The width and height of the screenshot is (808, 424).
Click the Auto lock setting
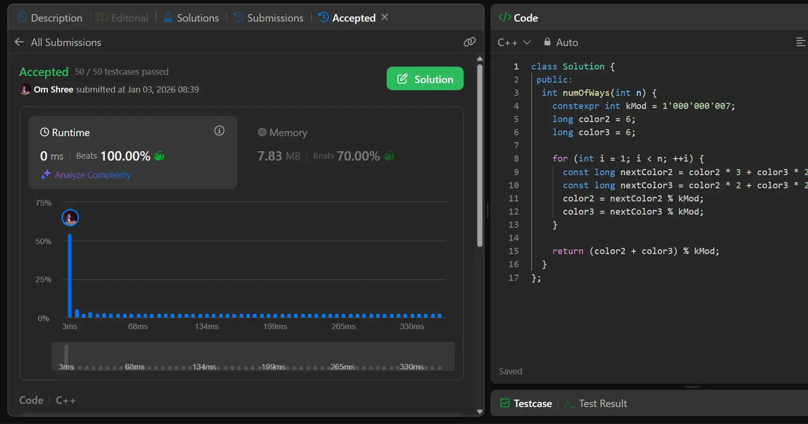(x=561, y=42)
